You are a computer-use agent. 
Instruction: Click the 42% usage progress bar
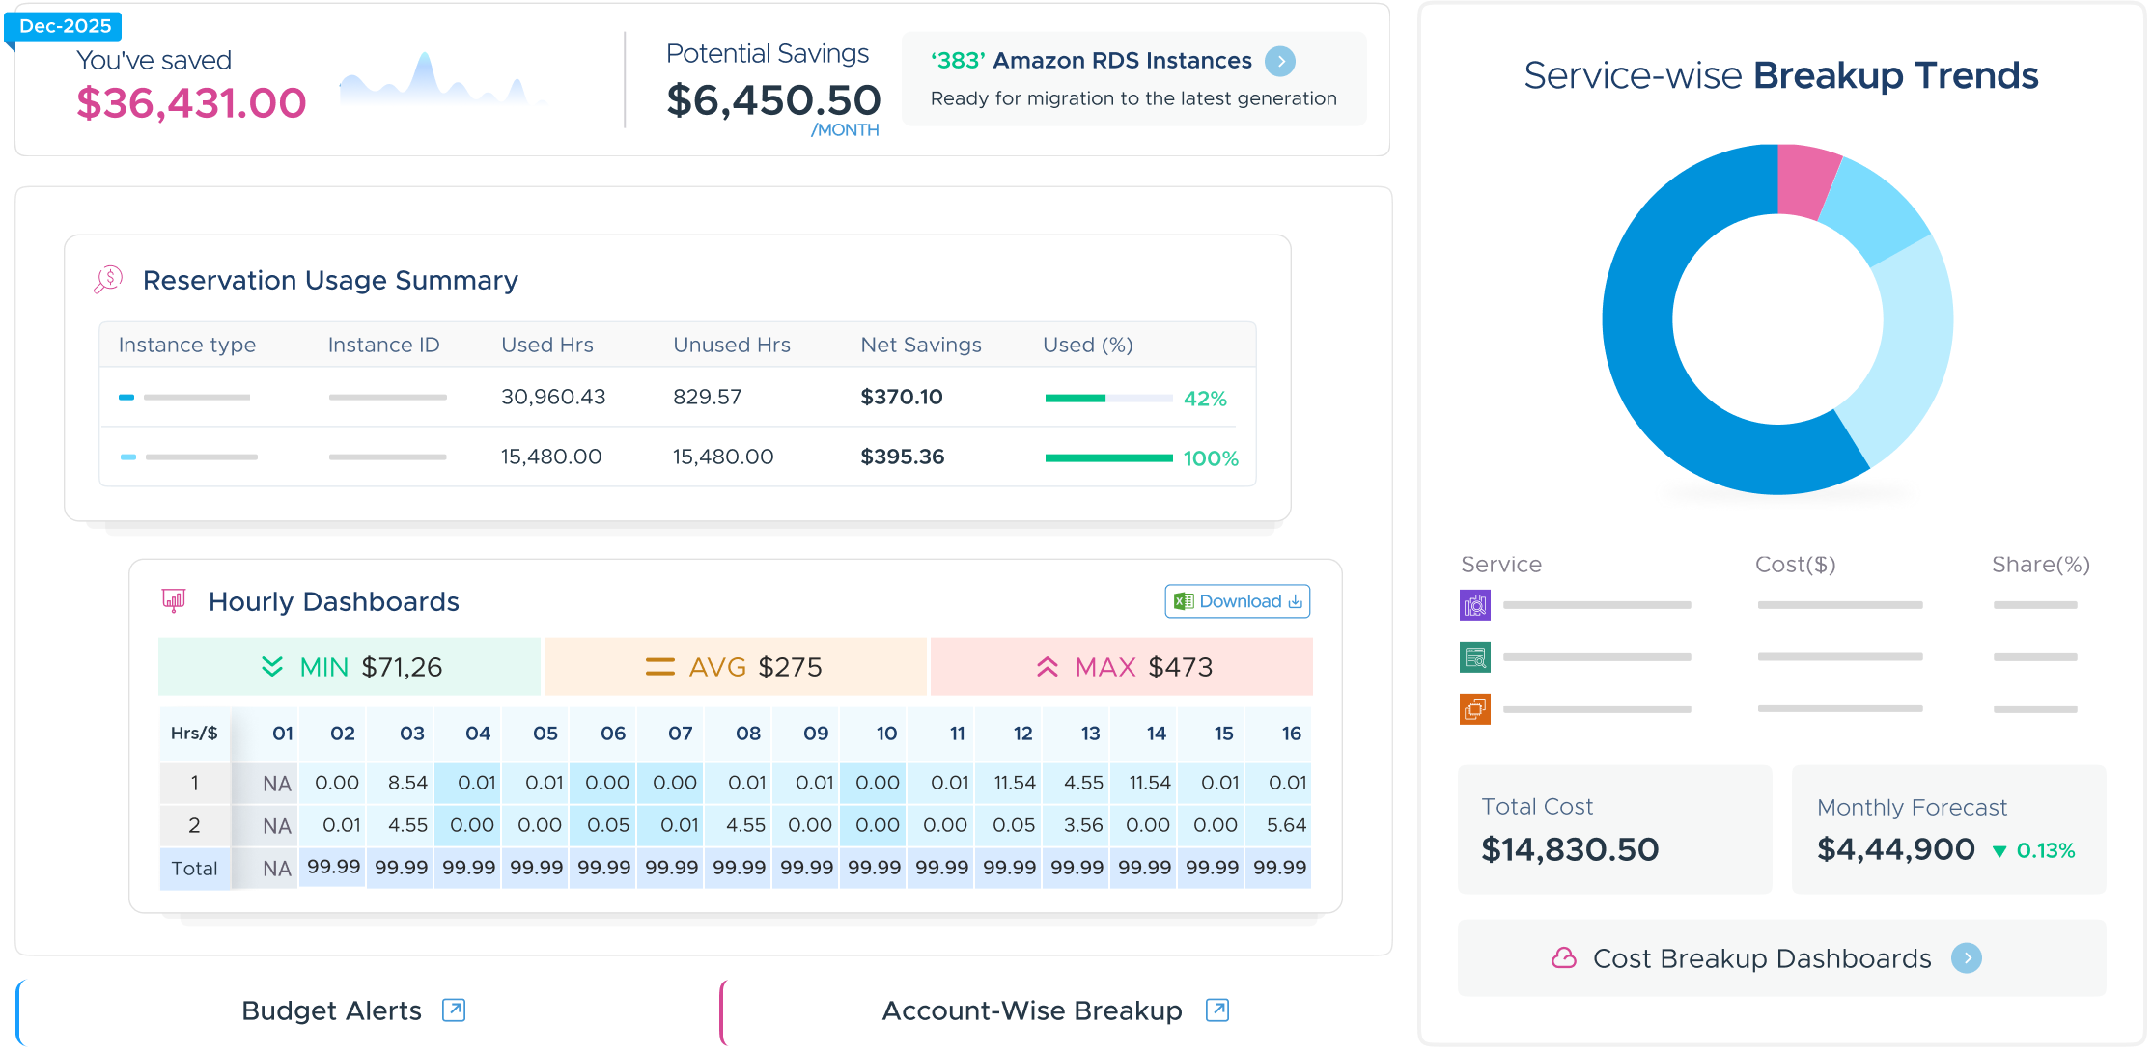tap(1108, 399)
